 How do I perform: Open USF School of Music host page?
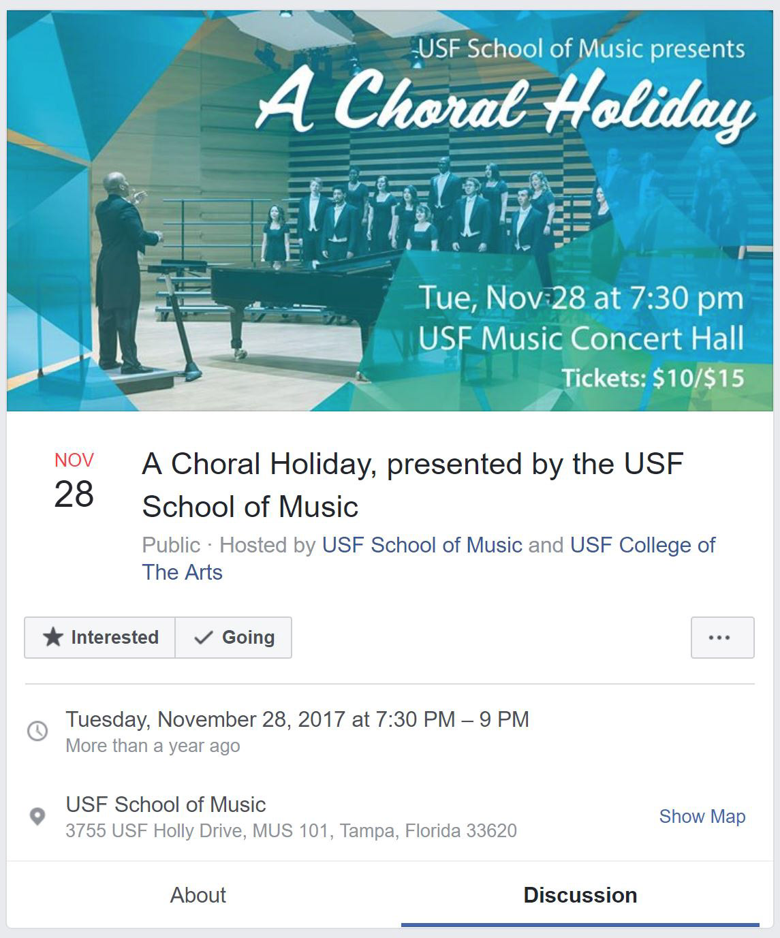tap(422, 545)
